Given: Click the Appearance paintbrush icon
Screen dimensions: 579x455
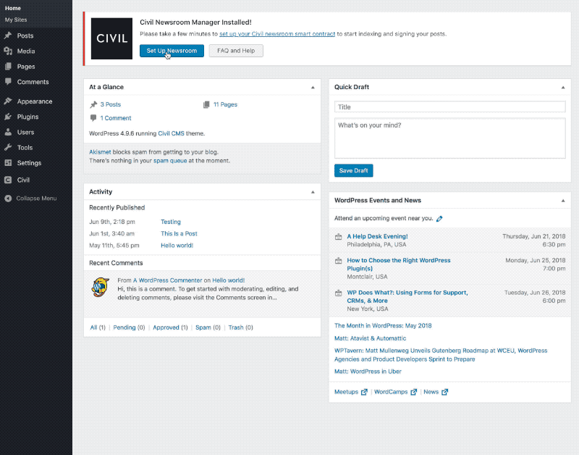Looking at the screenshot, I should point(8,101).
